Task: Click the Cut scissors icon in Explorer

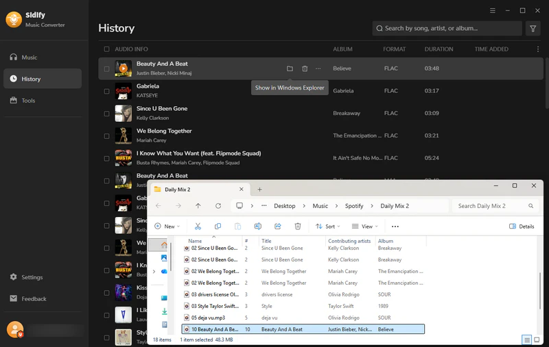Action: [x=198, y=227]
